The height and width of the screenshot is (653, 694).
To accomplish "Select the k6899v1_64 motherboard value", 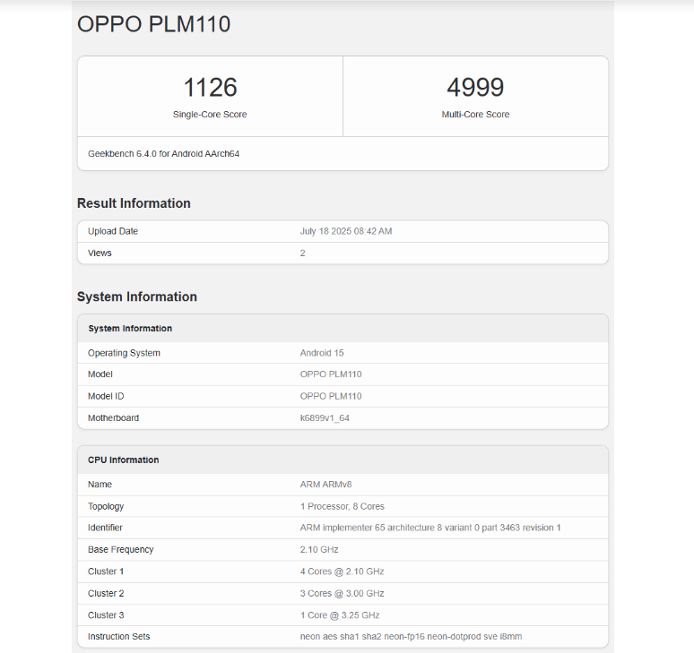I will [x=325, y=417].
